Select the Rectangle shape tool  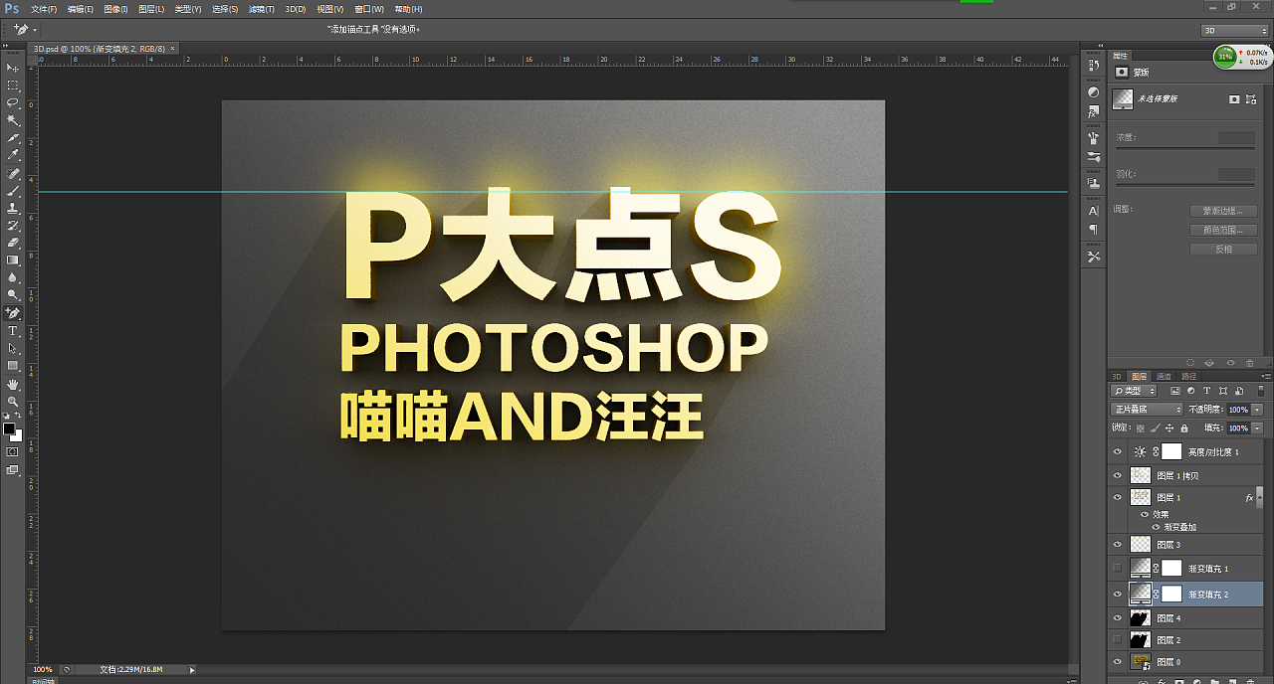point(13,366)
